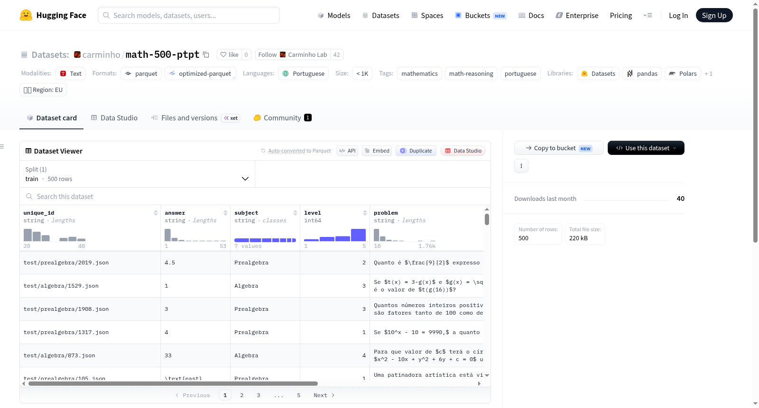759x408 pixels.
Task: Click the heart like button
Action: click(229, 54)
